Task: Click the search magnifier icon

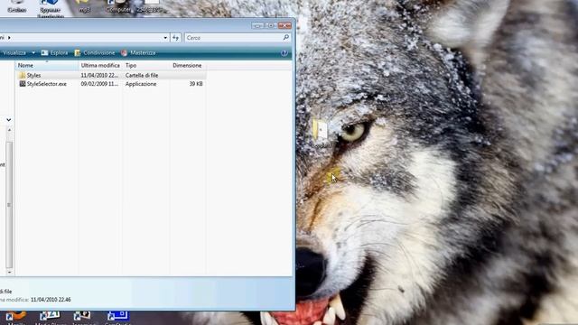Action: click(286, 38)
